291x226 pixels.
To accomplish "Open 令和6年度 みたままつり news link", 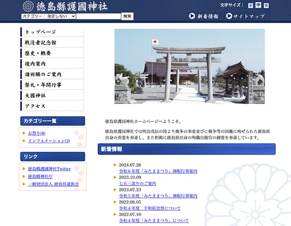I will (x=158, y=171).
